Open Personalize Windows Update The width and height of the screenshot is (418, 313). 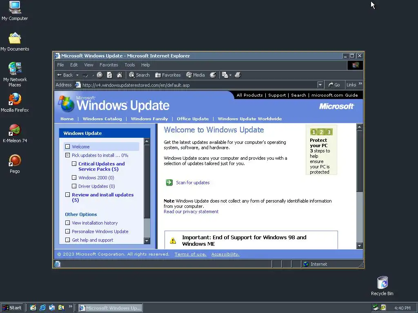pos(100,231)
